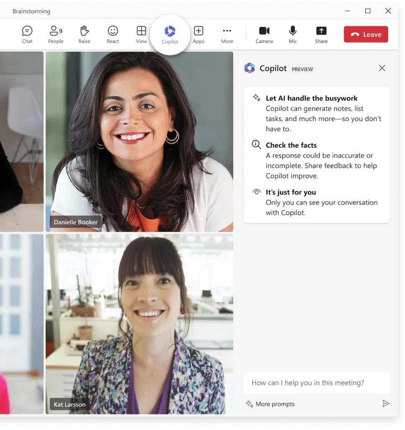Open the React emoji menu
The width and height of the screenshot is (405, 430).
coord(113,34)
